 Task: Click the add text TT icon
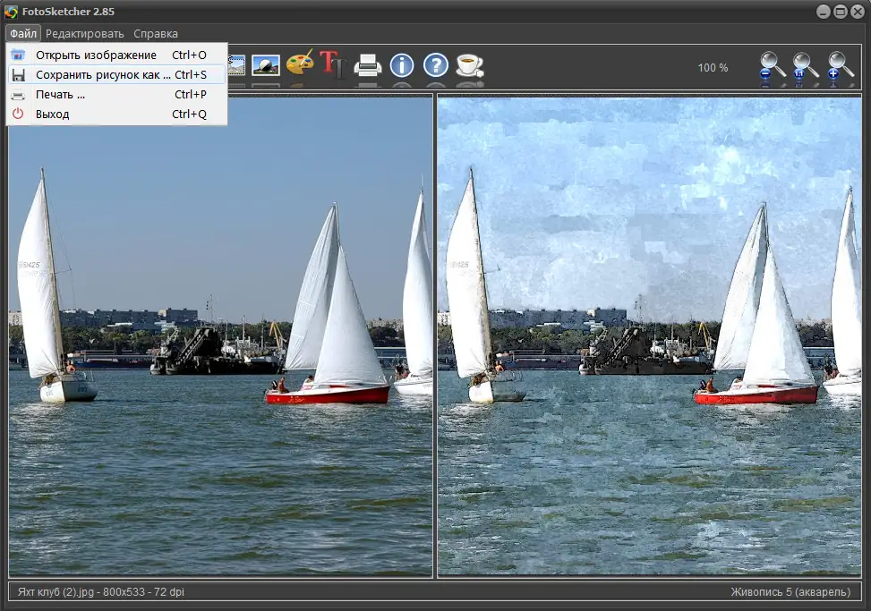pos(333,64)
